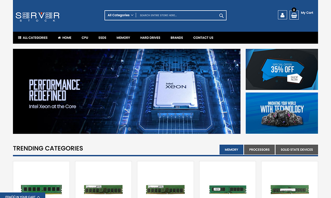Switch to the Processors tab
This screenshot has height=198, width=331.
tap(259, 149)
